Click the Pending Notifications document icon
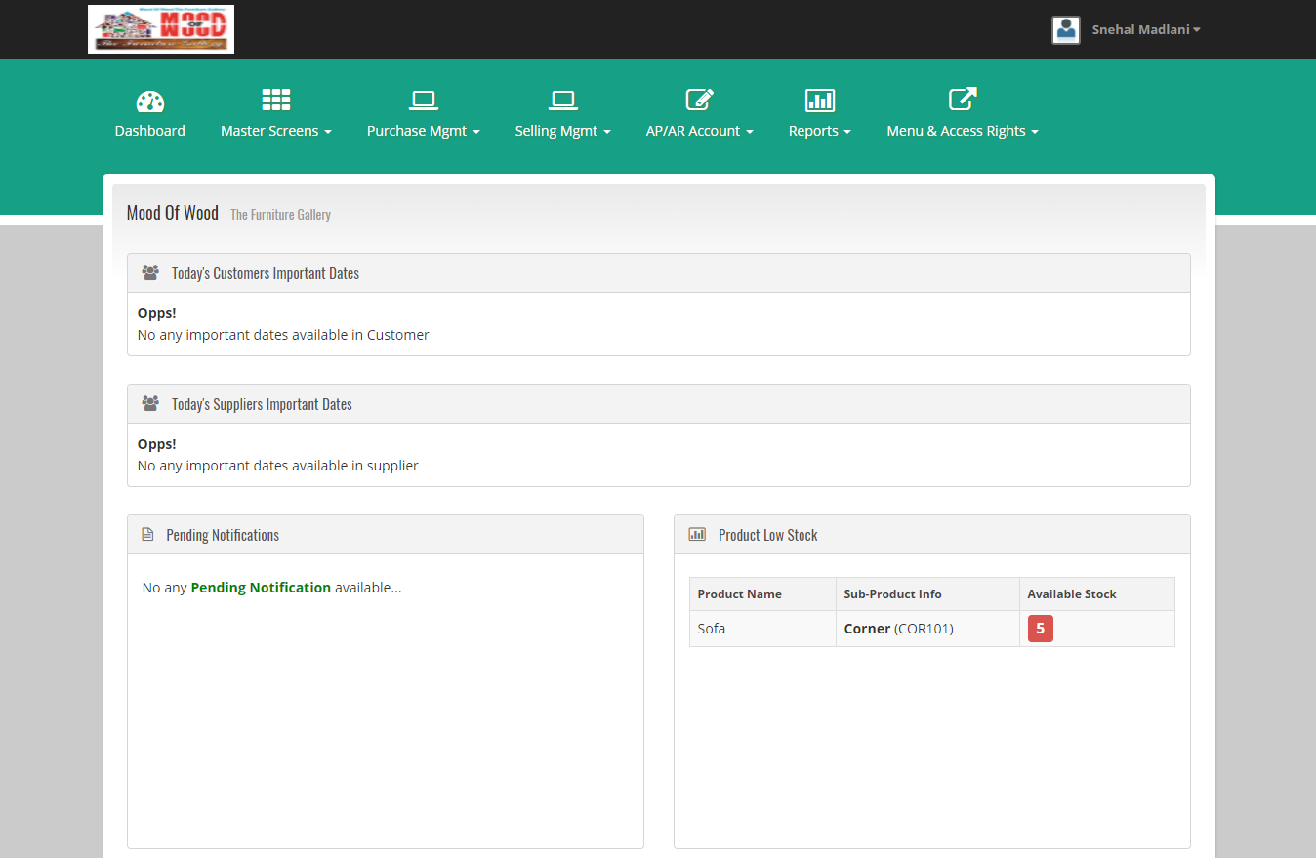This screenshot has width=1316, height=858. (147, 535)
